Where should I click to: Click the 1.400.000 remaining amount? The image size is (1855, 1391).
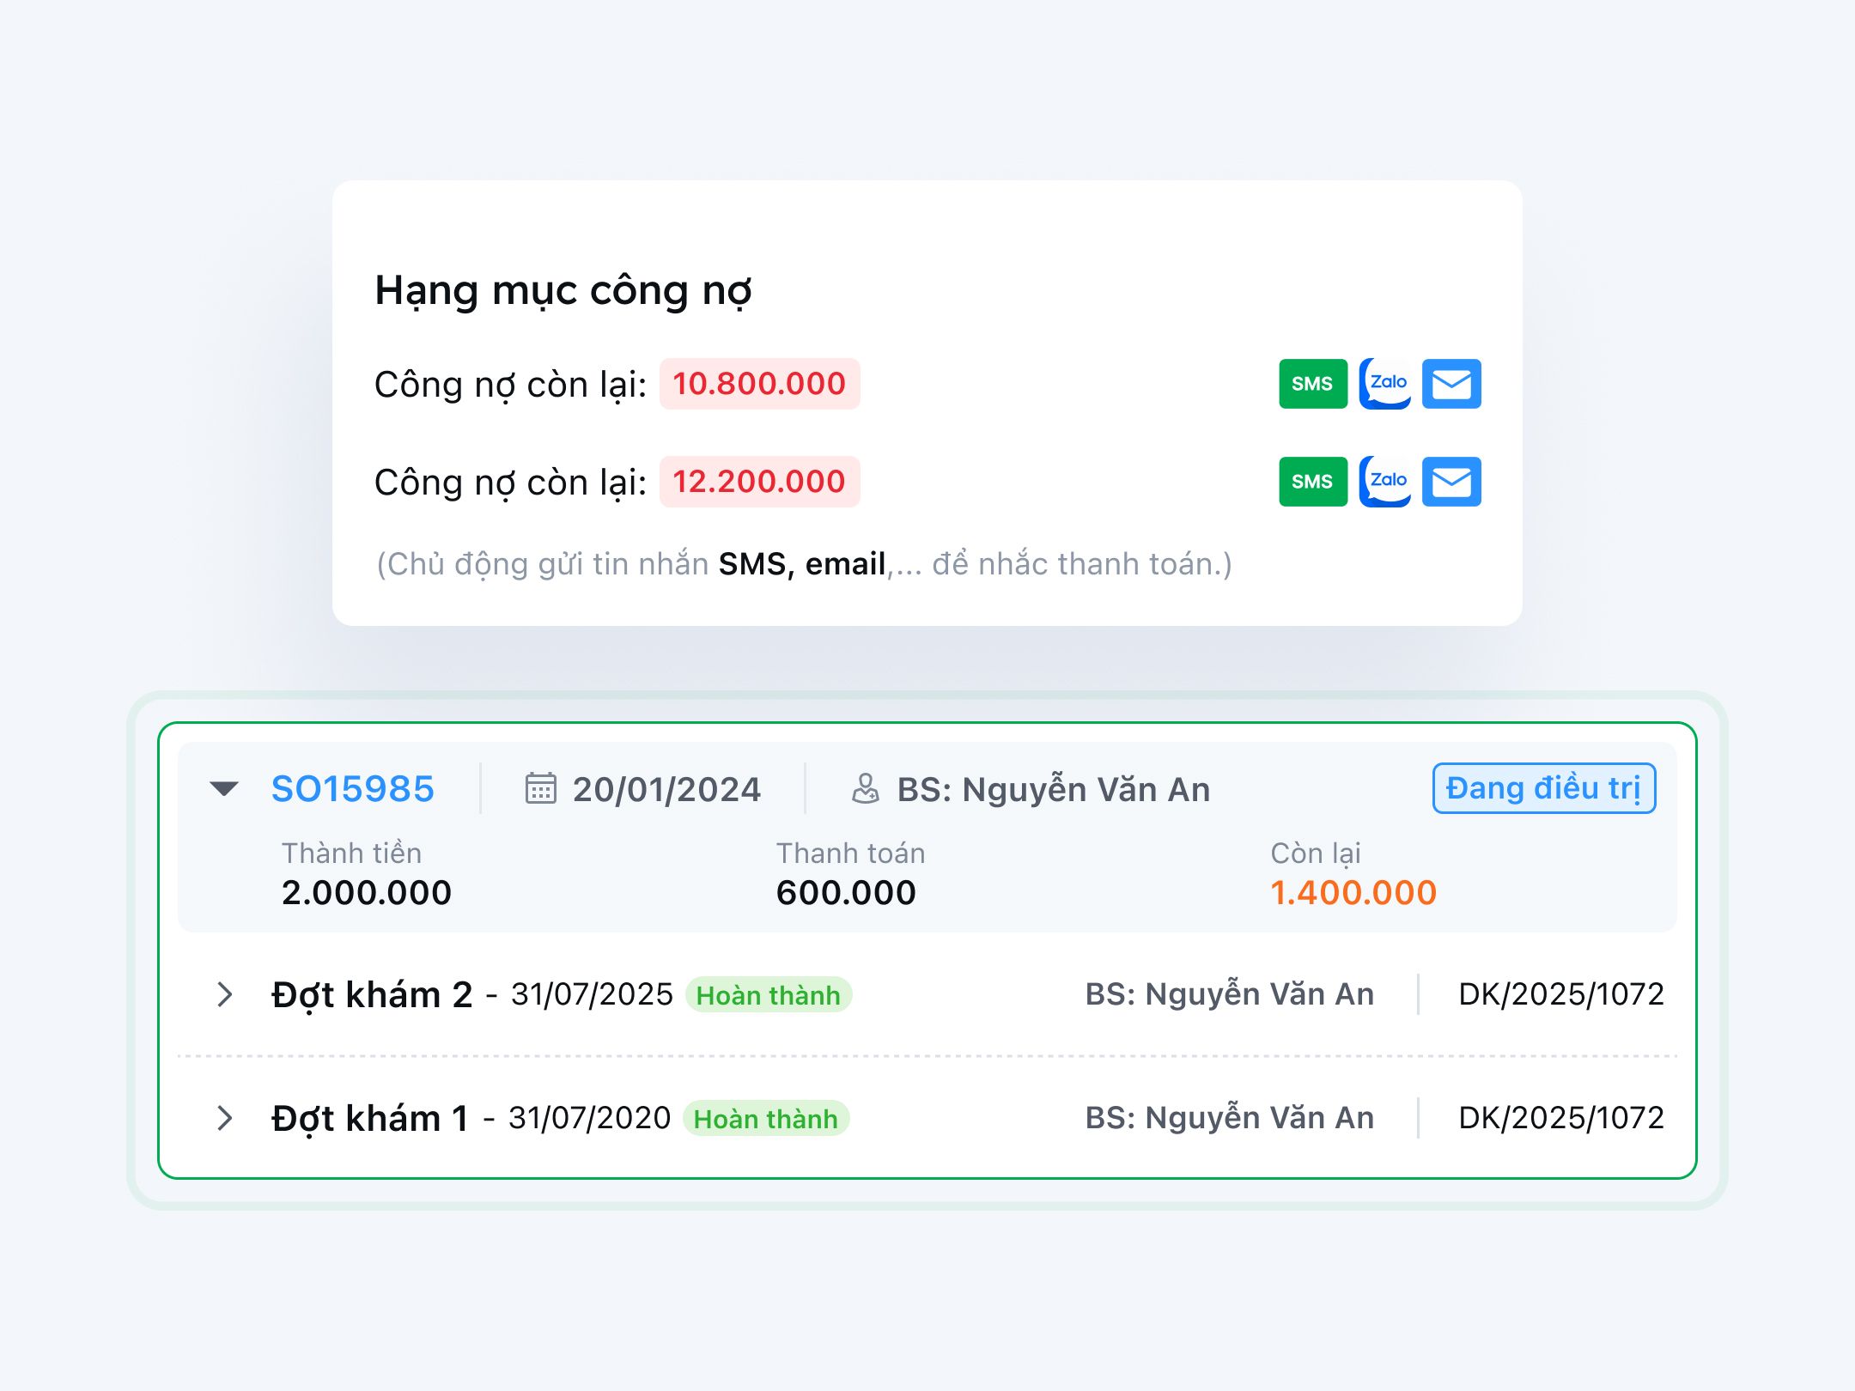pyautogui.click(x=1353, y=893)
